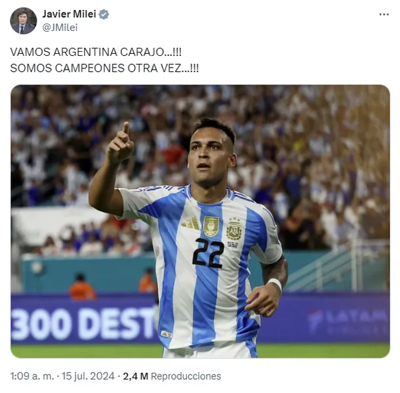
Task: Click the AFA crest on the jersey
Action: [233, 229]
